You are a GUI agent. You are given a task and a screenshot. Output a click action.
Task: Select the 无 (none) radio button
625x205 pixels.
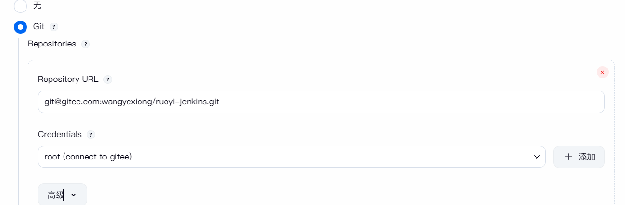click(x=20, y=6)
